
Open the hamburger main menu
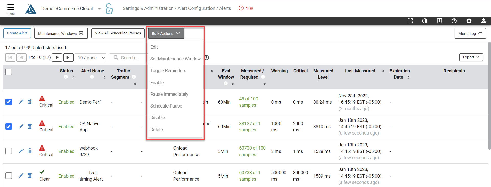click(11, 9)
